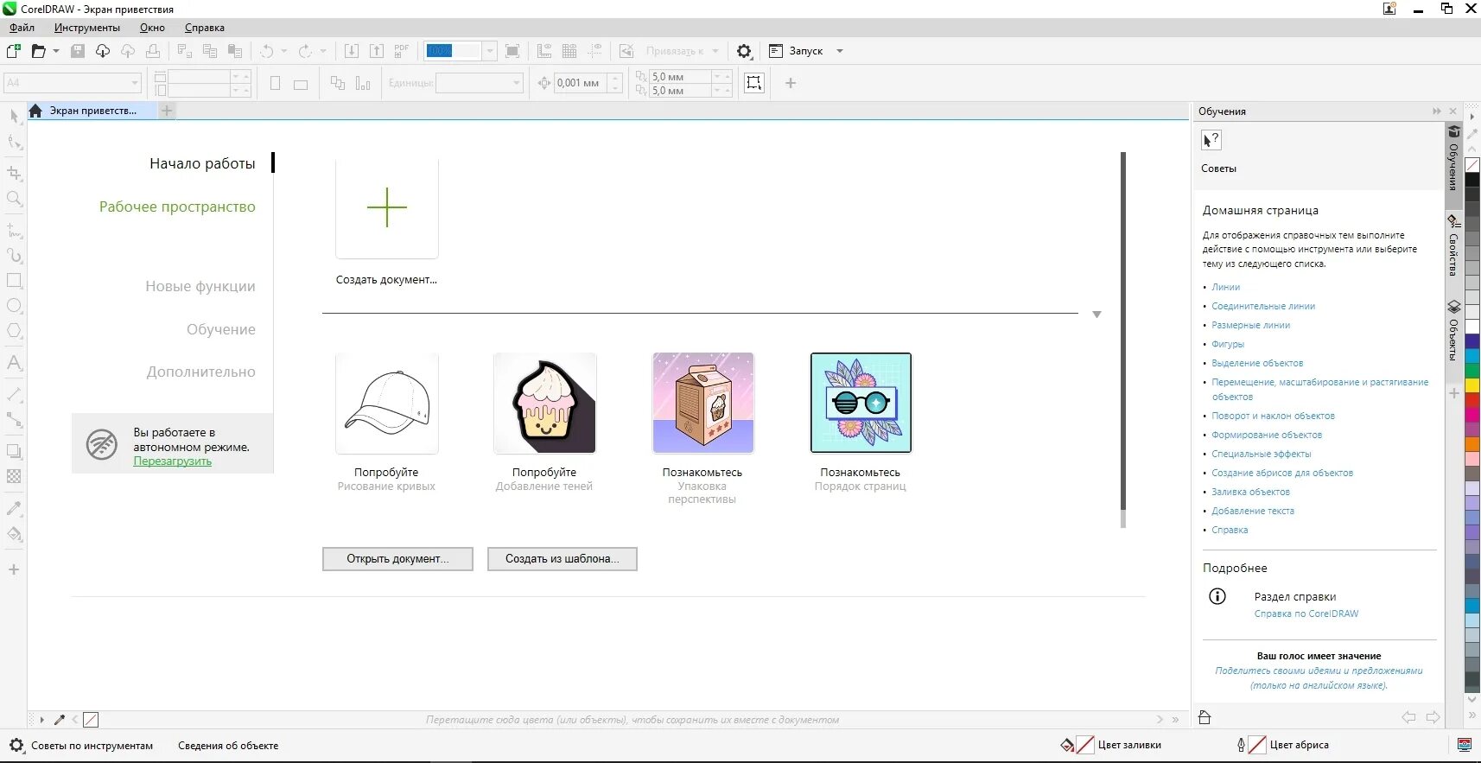Click the no-color swatch in document palette

(91, 719)
